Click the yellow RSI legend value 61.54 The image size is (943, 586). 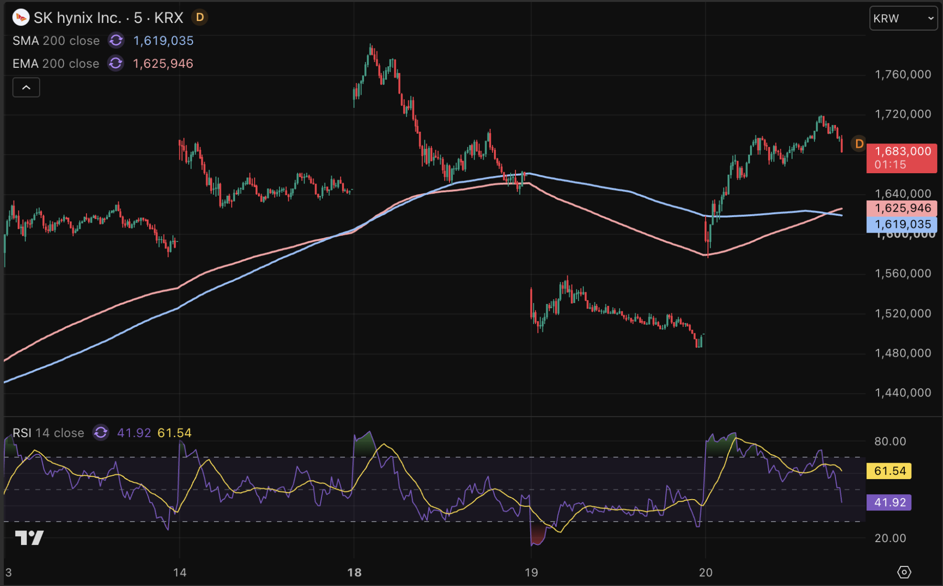point(174,433)
